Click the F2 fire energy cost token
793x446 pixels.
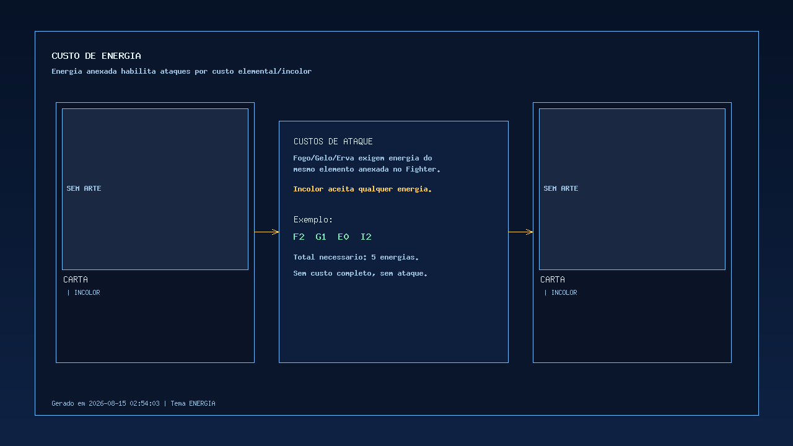299,237
